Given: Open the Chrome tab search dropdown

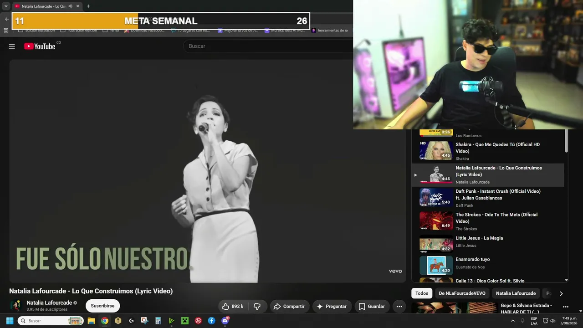Looking at the screenshot, I should (x=6, y=6).
